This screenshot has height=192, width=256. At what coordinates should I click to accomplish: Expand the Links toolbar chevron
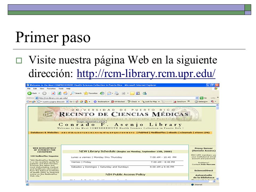click(218, 98)
